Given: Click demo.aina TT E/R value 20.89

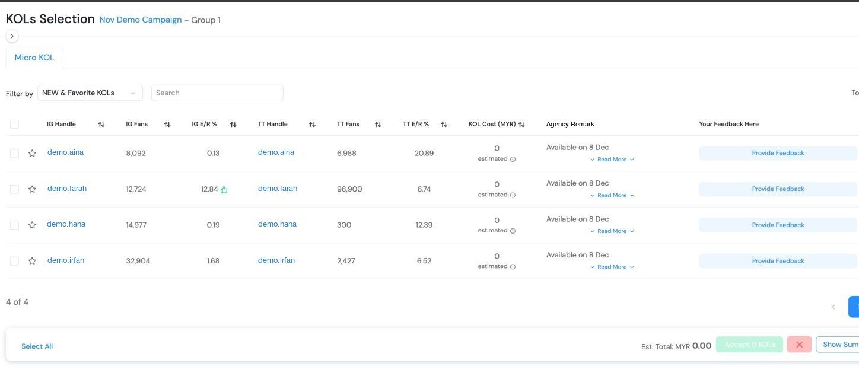Looking at the screenshot, I should coord(424,153).
